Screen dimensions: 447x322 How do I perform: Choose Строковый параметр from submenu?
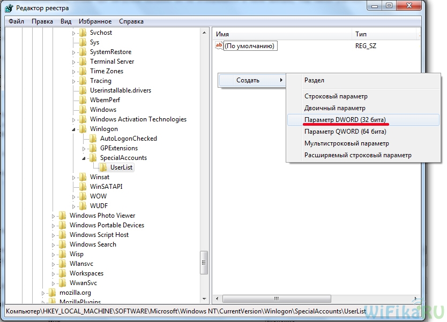coord(336,96)
